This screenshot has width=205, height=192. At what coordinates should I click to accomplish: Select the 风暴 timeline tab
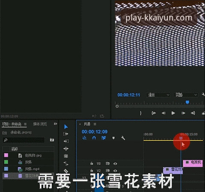(x=87, y=124)
